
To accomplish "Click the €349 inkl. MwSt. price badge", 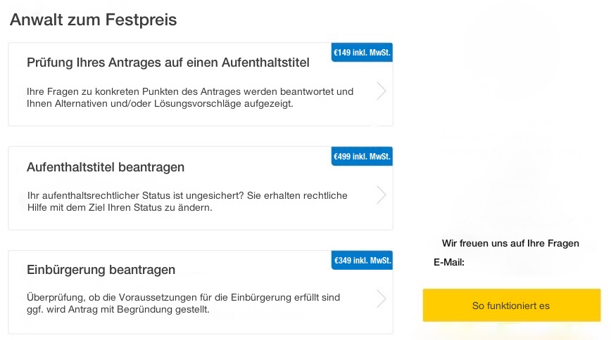I will pyautogui.click(x=362, y=261).
